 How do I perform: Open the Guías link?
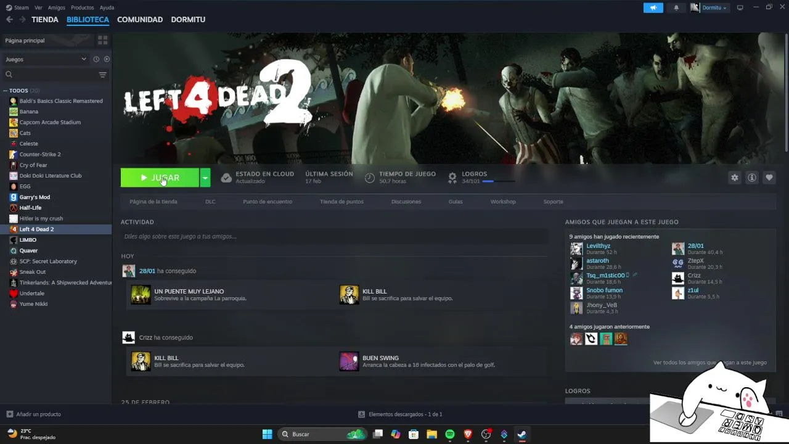456,202
